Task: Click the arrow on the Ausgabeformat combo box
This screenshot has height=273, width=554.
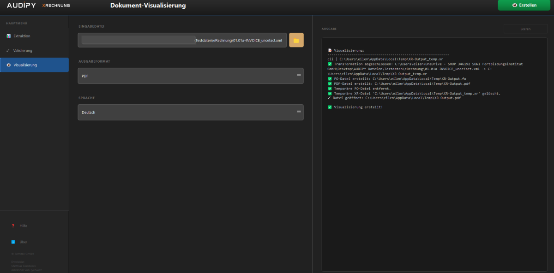Action: pos(298,75)
